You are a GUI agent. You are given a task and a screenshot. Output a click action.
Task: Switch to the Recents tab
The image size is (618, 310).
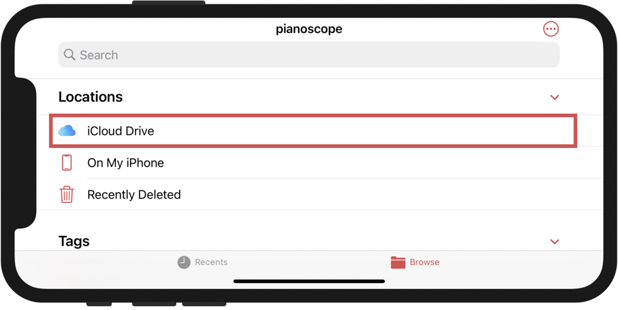click(x=202, y=262)
